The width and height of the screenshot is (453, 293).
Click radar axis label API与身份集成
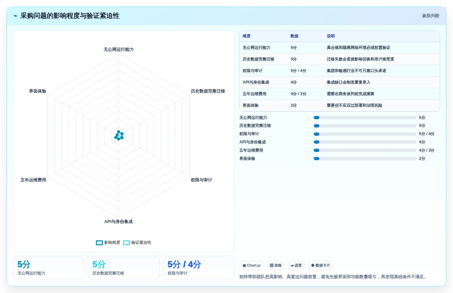pyautogui.click(x=119, y=222)
